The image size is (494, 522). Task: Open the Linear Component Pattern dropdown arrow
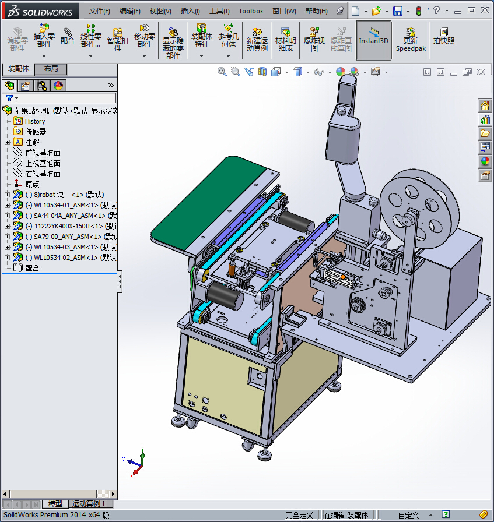pyautogui.click(x=90, y=57)
